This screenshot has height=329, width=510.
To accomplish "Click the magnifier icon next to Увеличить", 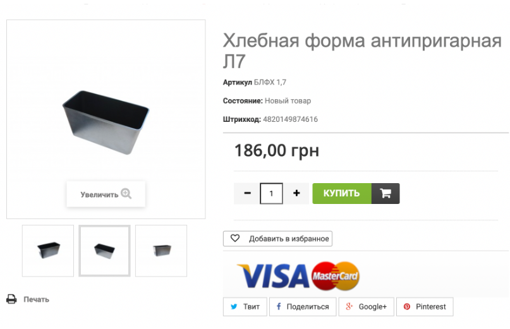I will click(x=126, y=193).
